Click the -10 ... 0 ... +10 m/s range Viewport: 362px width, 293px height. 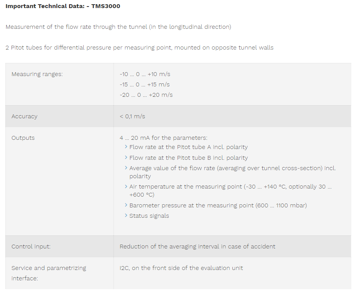click(145, 74)
